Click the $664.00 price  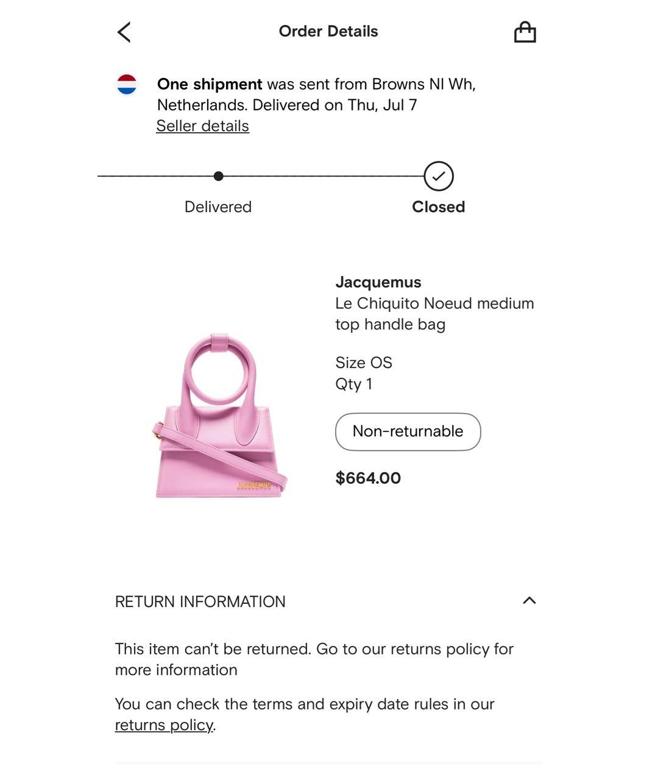368,478
